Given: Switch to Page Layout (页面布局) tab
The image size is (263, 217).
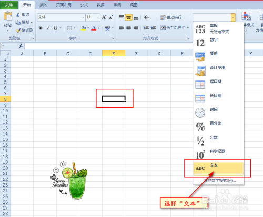Looking at the screenshot, I should click(64, 5).
